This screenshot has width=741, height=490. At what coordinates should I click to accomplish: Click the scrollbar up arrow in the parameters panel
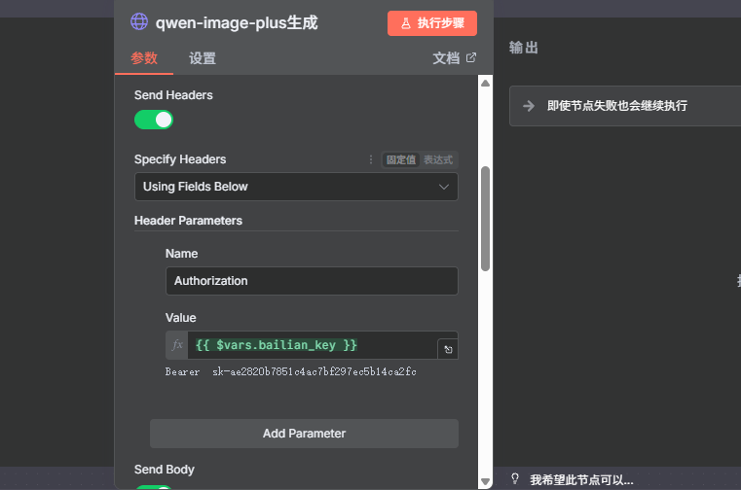pyautogui.click(x=485, y=83)
